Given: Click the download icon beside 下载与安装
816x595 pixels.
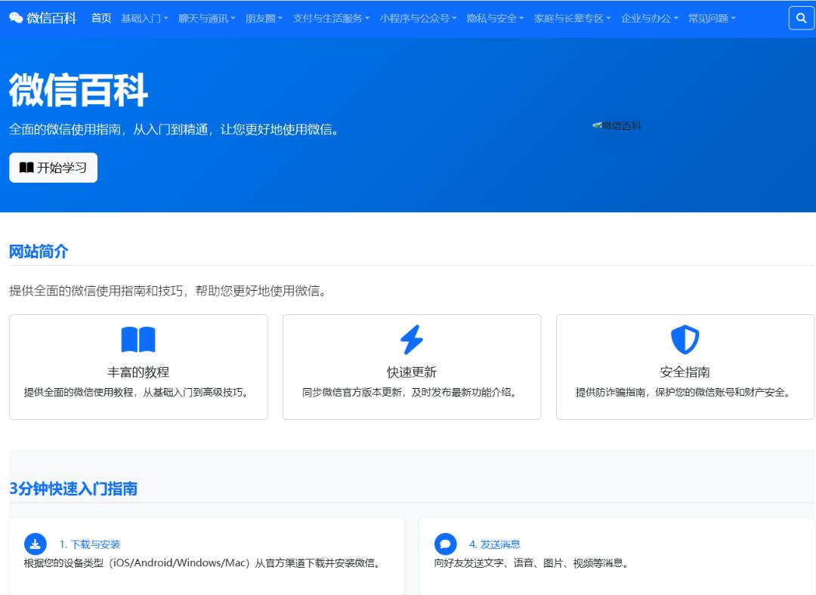Looking at the screenshot, I should tap(36, 544).
